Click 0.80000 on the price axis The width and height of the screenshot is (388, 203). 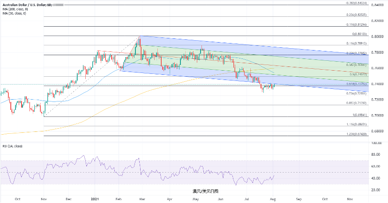(x=377, y=36)
